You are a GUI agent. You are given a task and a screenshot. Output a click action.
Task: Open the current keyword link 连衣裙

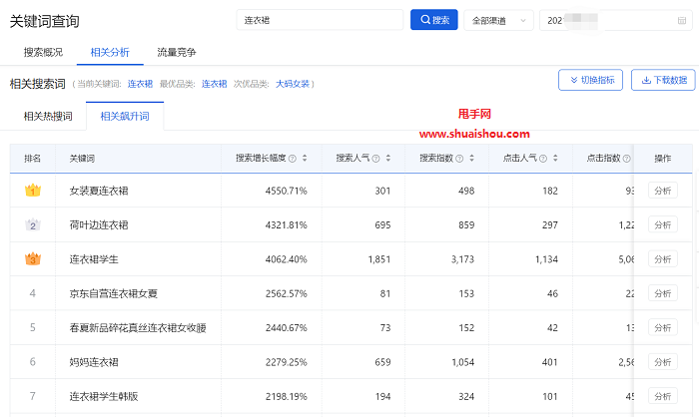point(140,84)
